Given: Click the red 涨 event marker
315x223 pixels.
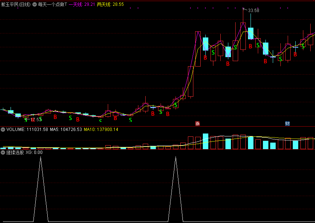Looking at the screenshot, I should 197,123.
